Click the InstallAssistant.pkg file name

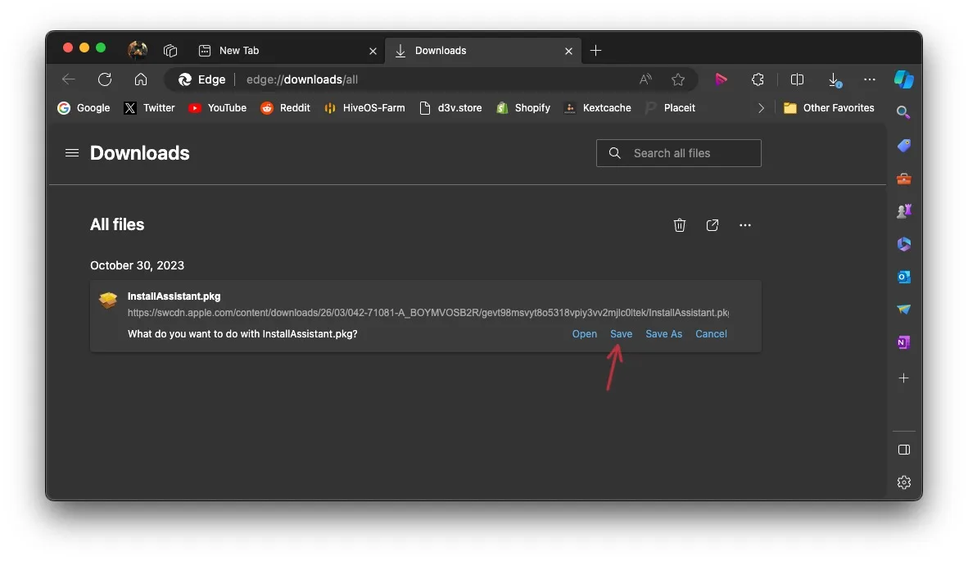(174, 296)
